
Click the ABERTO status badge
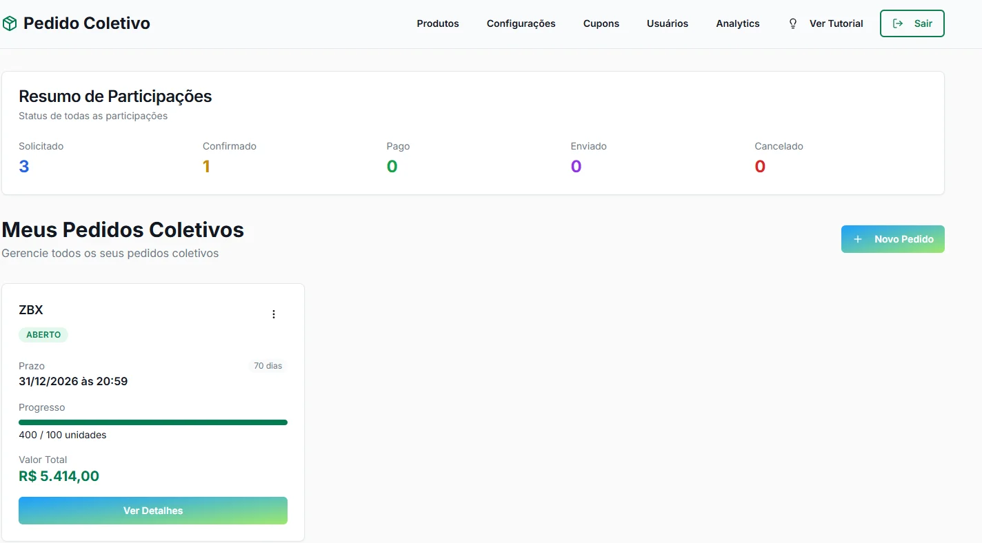[x=43, y=335]
